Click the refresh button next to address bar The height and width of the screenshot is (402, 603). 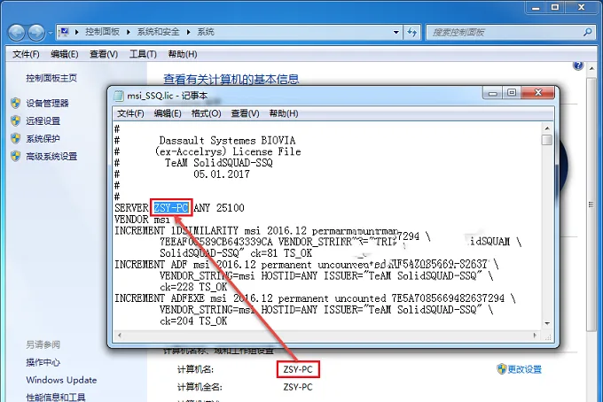412,32
